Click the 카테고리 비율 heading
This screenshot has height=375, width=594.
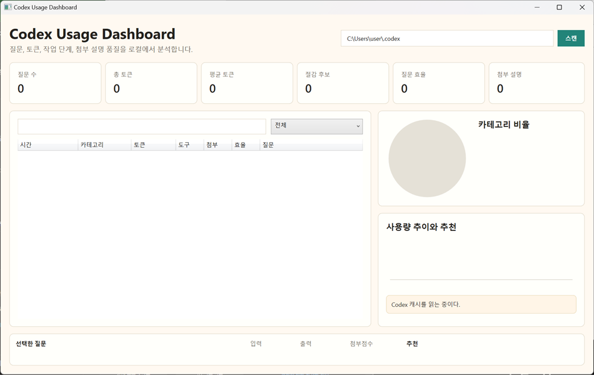[503, 125]
